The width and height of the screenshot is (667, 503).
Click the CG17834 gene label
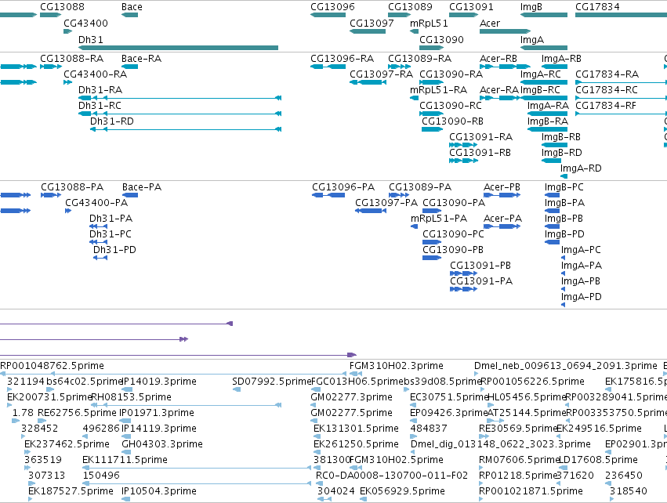click(597, 7)
